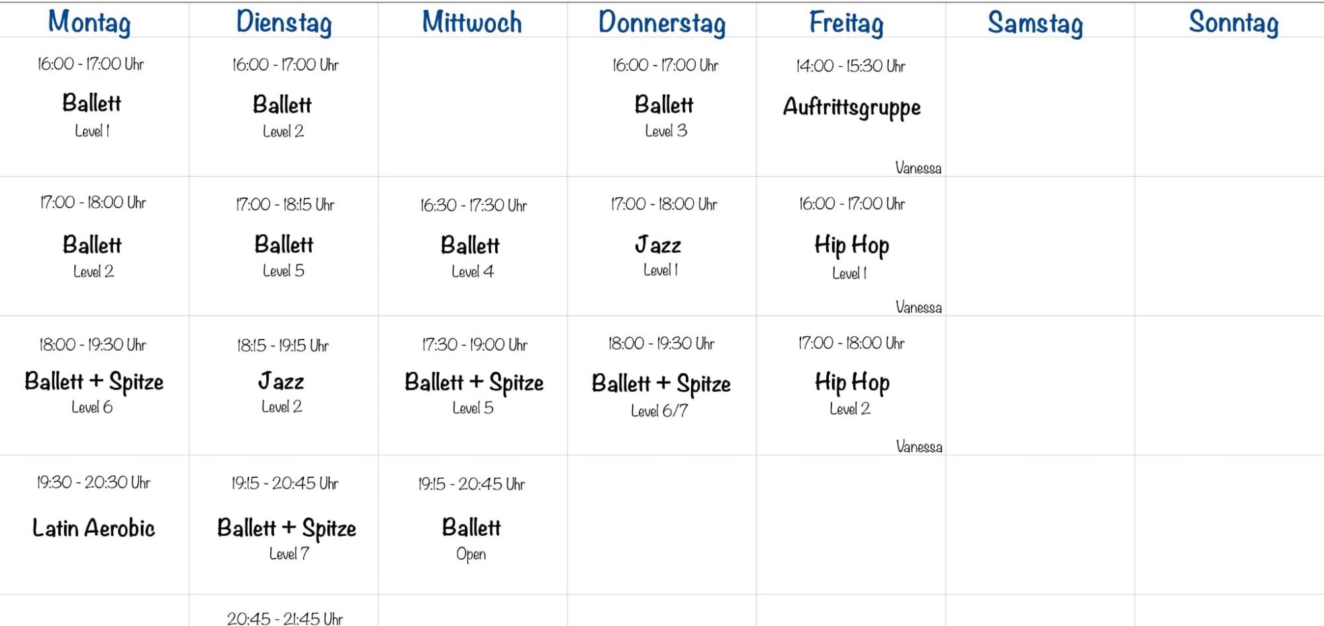Click the Hip Hop Level 1 title
The height and width of the screenshot is (626, 1324).
click(x=851, y=246)
